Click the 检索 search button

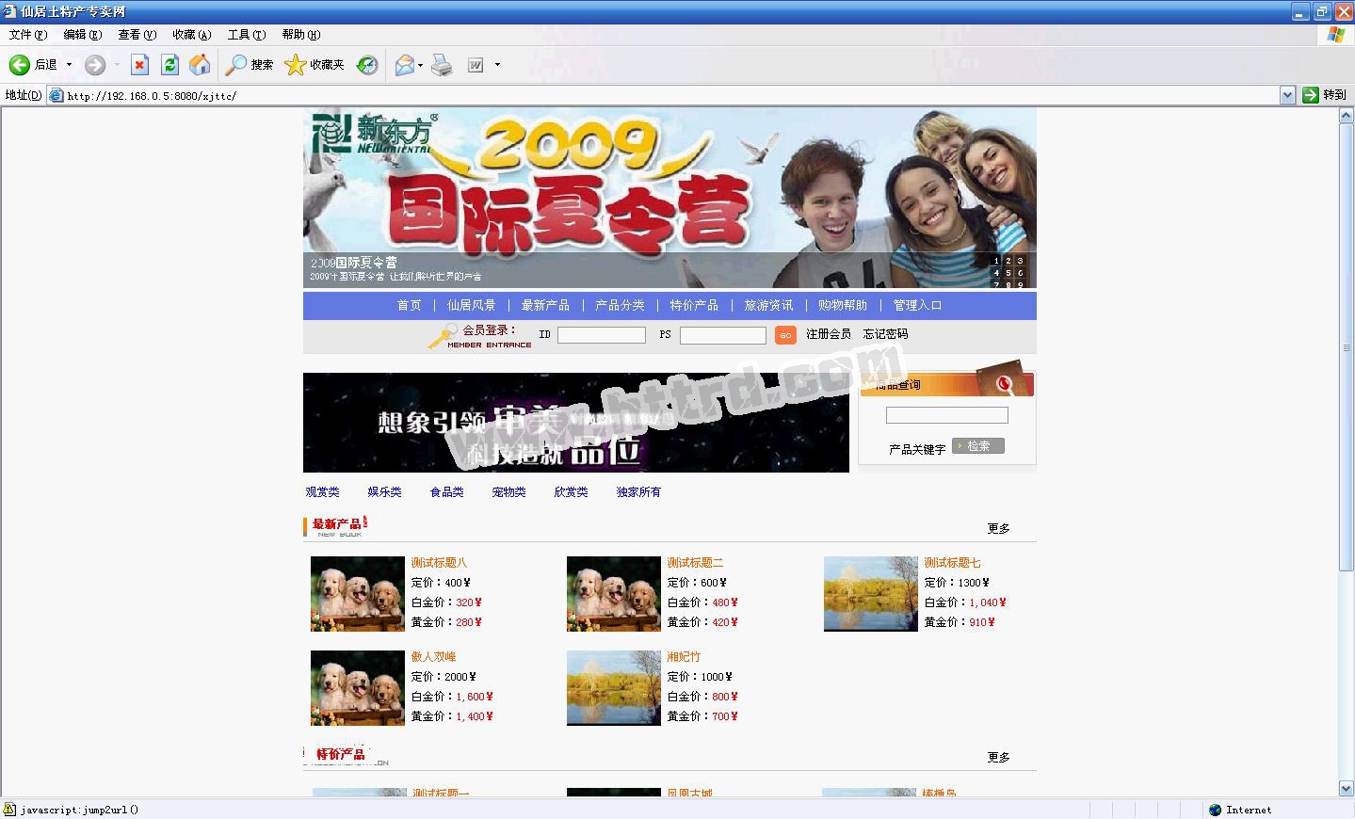point(978,446)
